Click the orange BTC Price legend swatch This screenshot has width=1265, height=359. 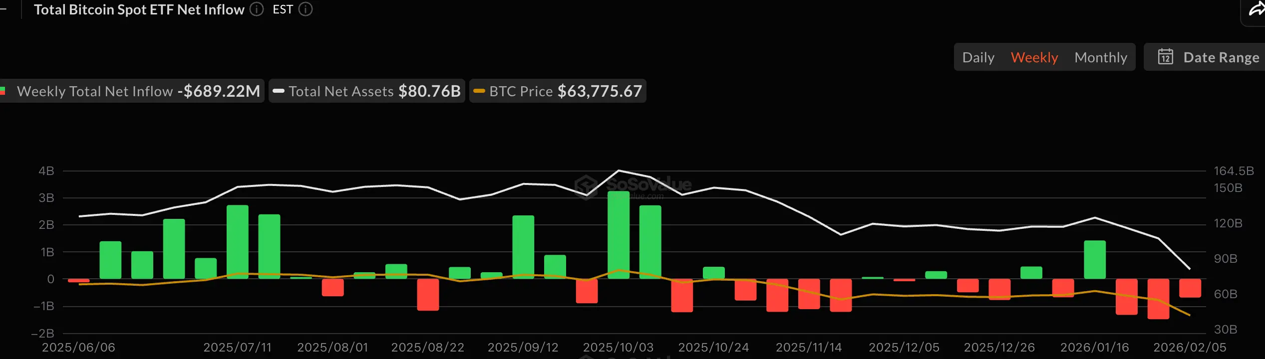pos(479,91)
